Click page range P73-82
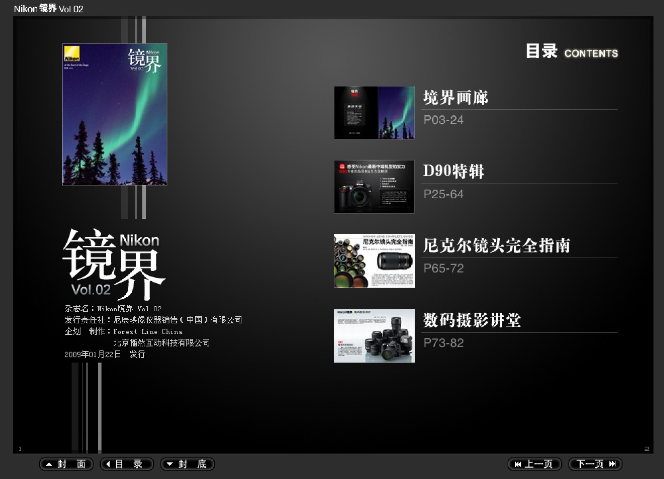Viewport: 664px width, 479px height. pos(444,343)
